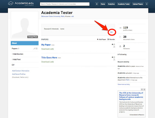Click Edit link for Research Interests
155x118 pixels.
111,32
